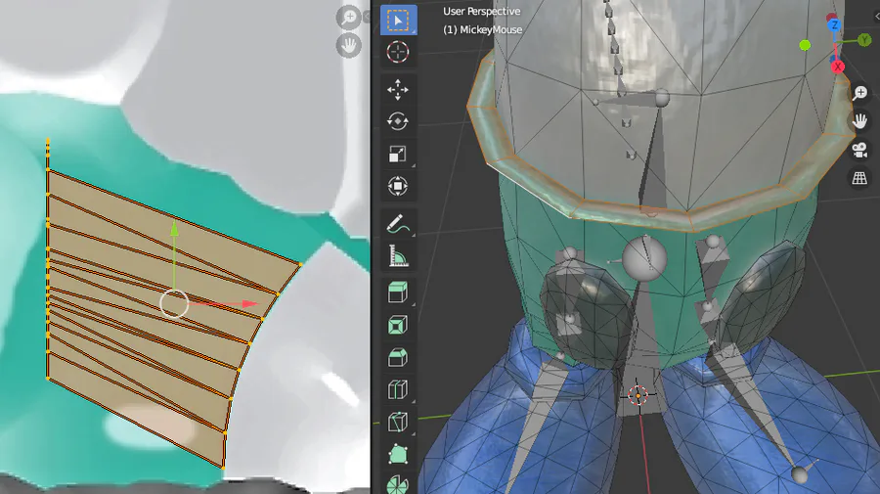Choose the Move tool in toolbar
Viewport: 880px width, 494px height.
tap(398, 90)
